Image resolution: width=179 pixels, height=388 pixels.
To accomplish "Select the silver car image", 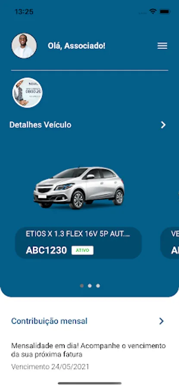I will (x=79, y=188).
